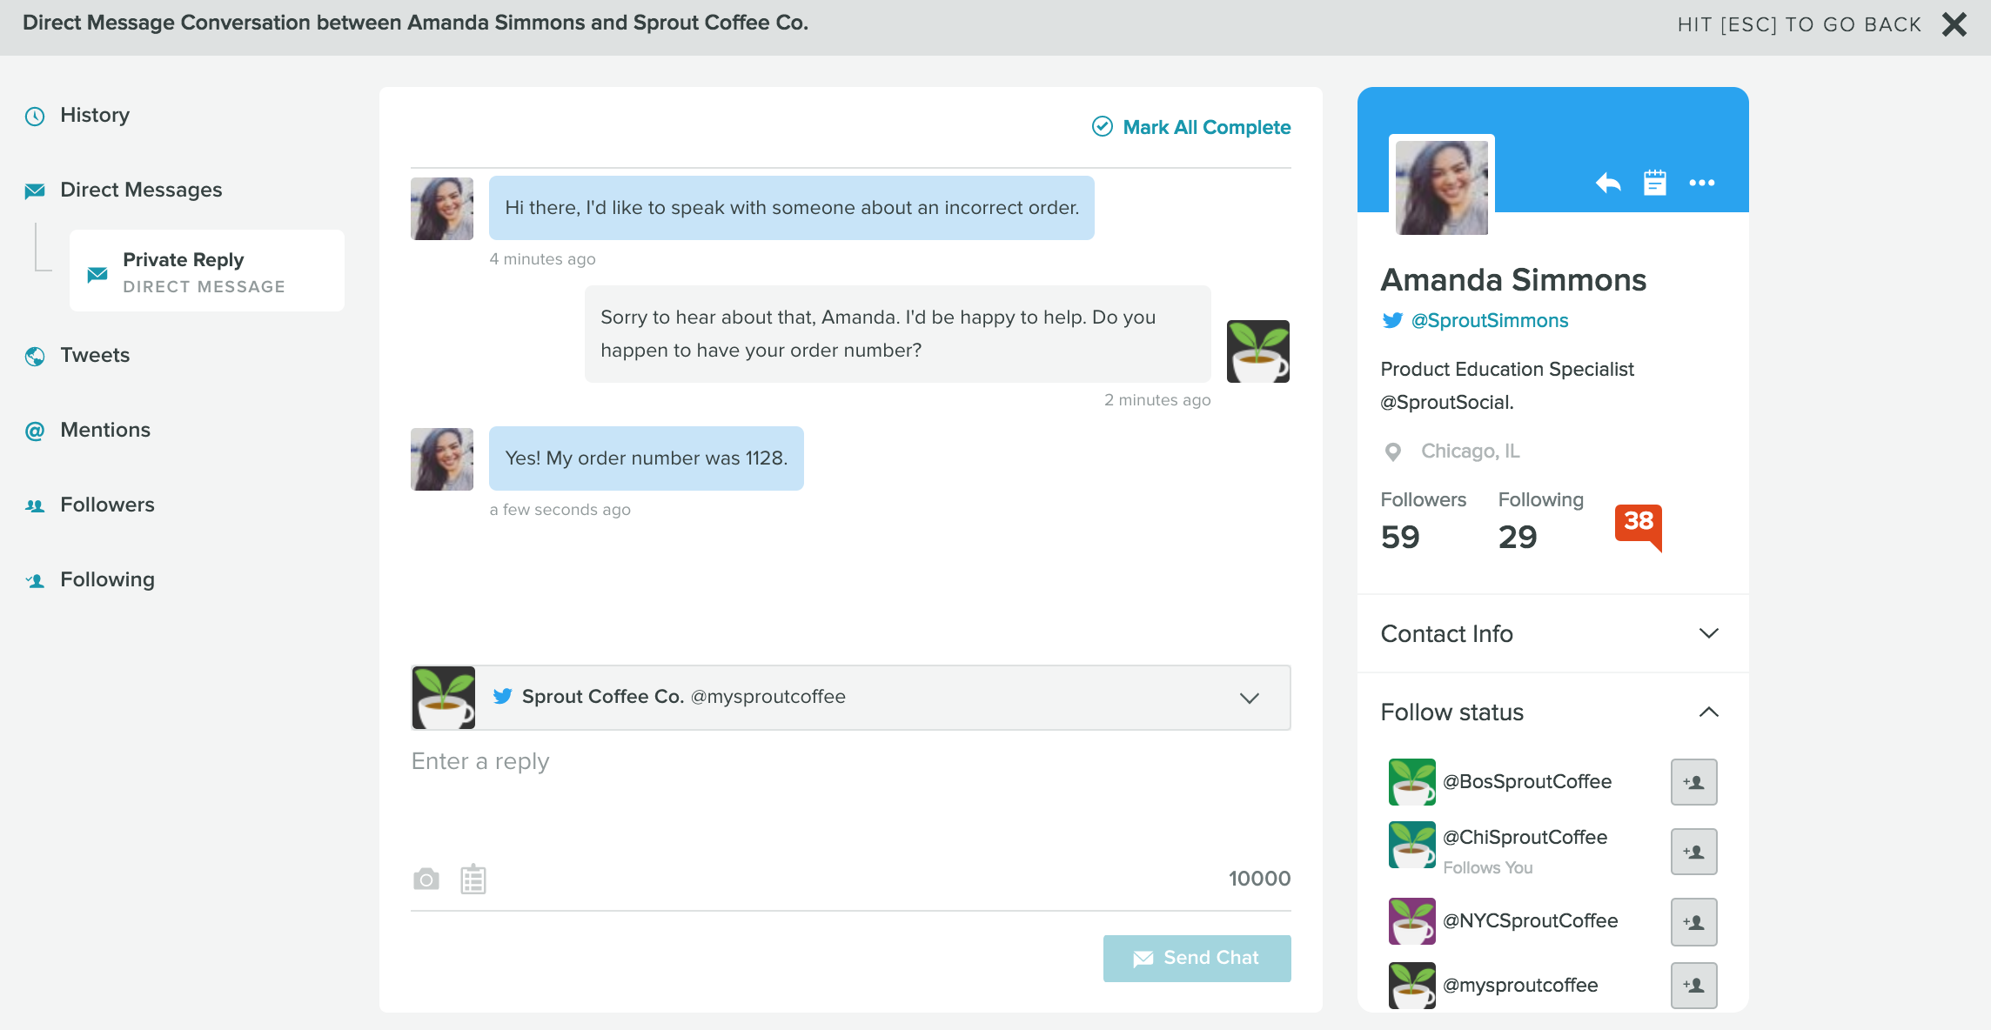Click the reply arrow icon
The image size is (1991, 1030).
(x=1606, y=184)
